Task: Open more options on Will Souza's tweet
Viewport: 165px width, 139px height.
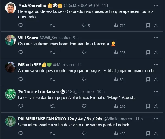Action: coord(156,37)
